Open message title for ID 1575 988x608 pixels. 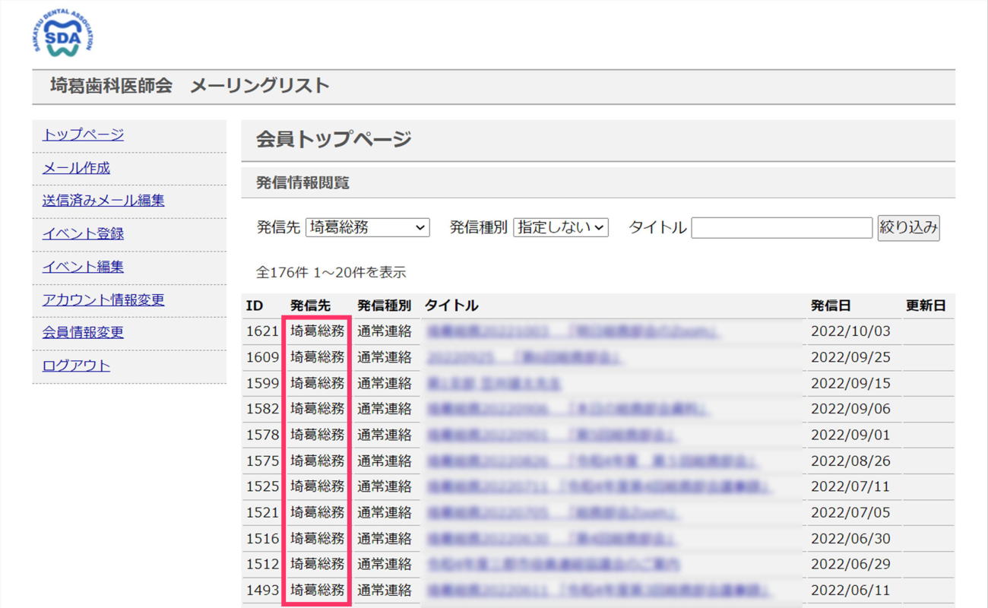[x=592, y=461]
